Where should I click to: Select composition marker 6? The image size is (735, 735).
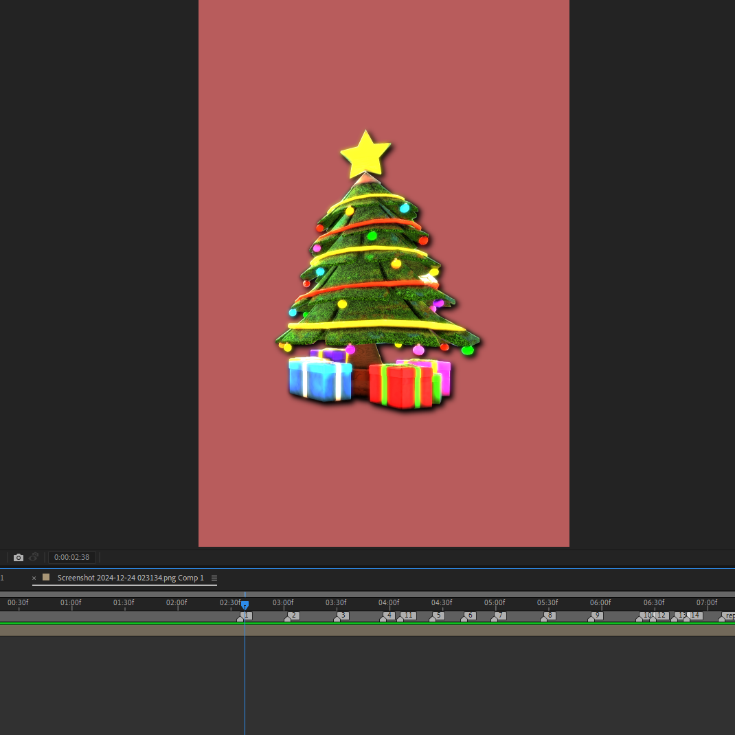[x=468, y=616]
